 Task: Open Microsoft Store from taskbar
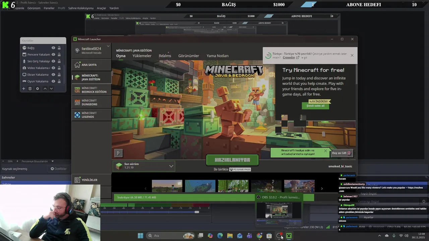[x=269, y=236]
